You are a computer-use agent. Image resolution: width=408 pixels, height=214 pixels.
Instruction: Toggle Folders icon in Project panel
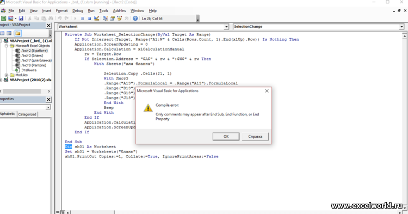point(18,33)
